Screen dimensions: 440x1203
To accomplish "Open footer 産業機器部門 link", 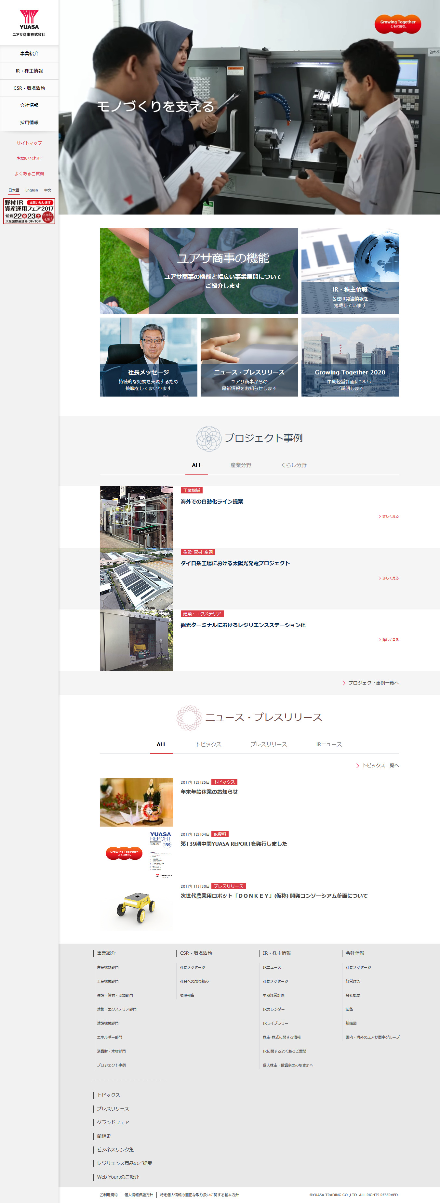I will (x=107, y=967).
